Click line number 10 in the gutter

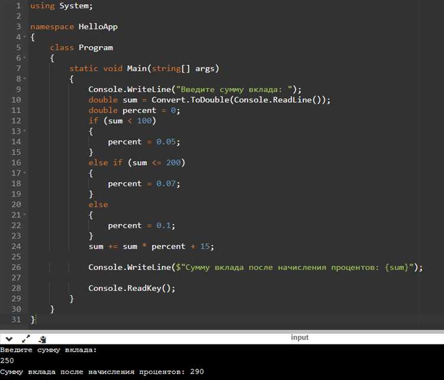click(x=15, y=100)
